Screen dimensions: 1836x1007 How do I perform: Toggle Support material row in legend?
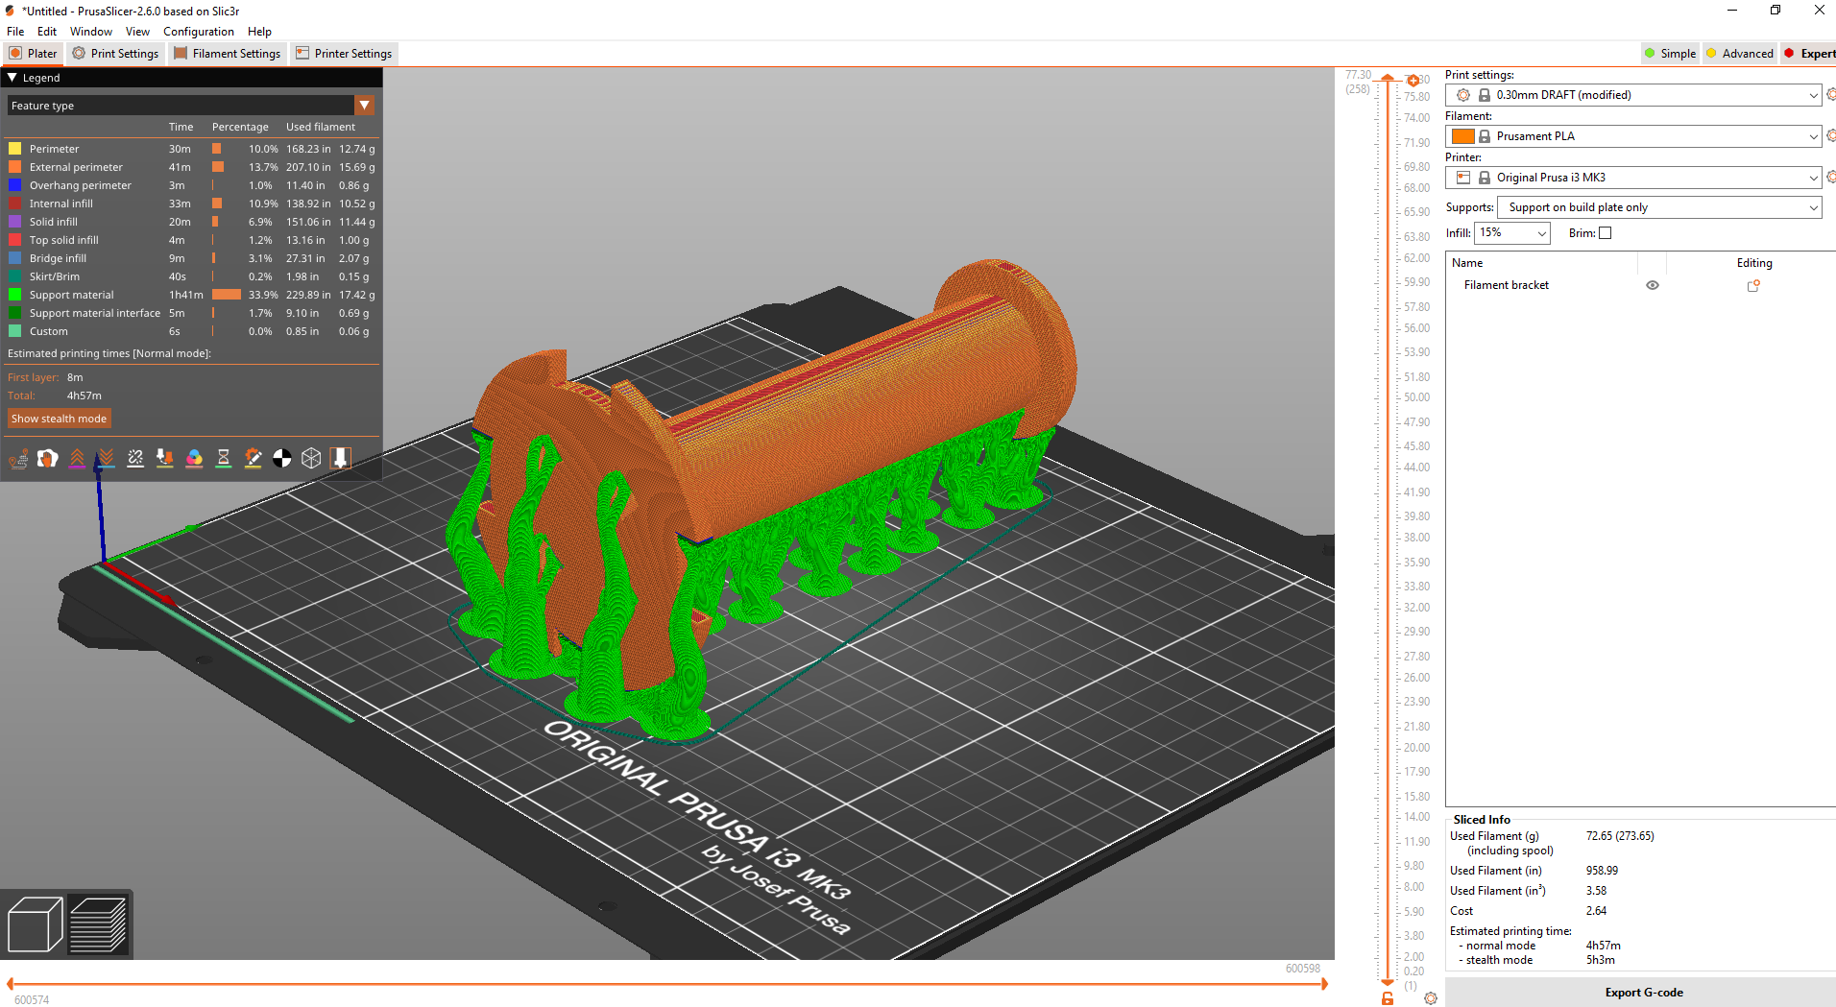click(191, 295)
